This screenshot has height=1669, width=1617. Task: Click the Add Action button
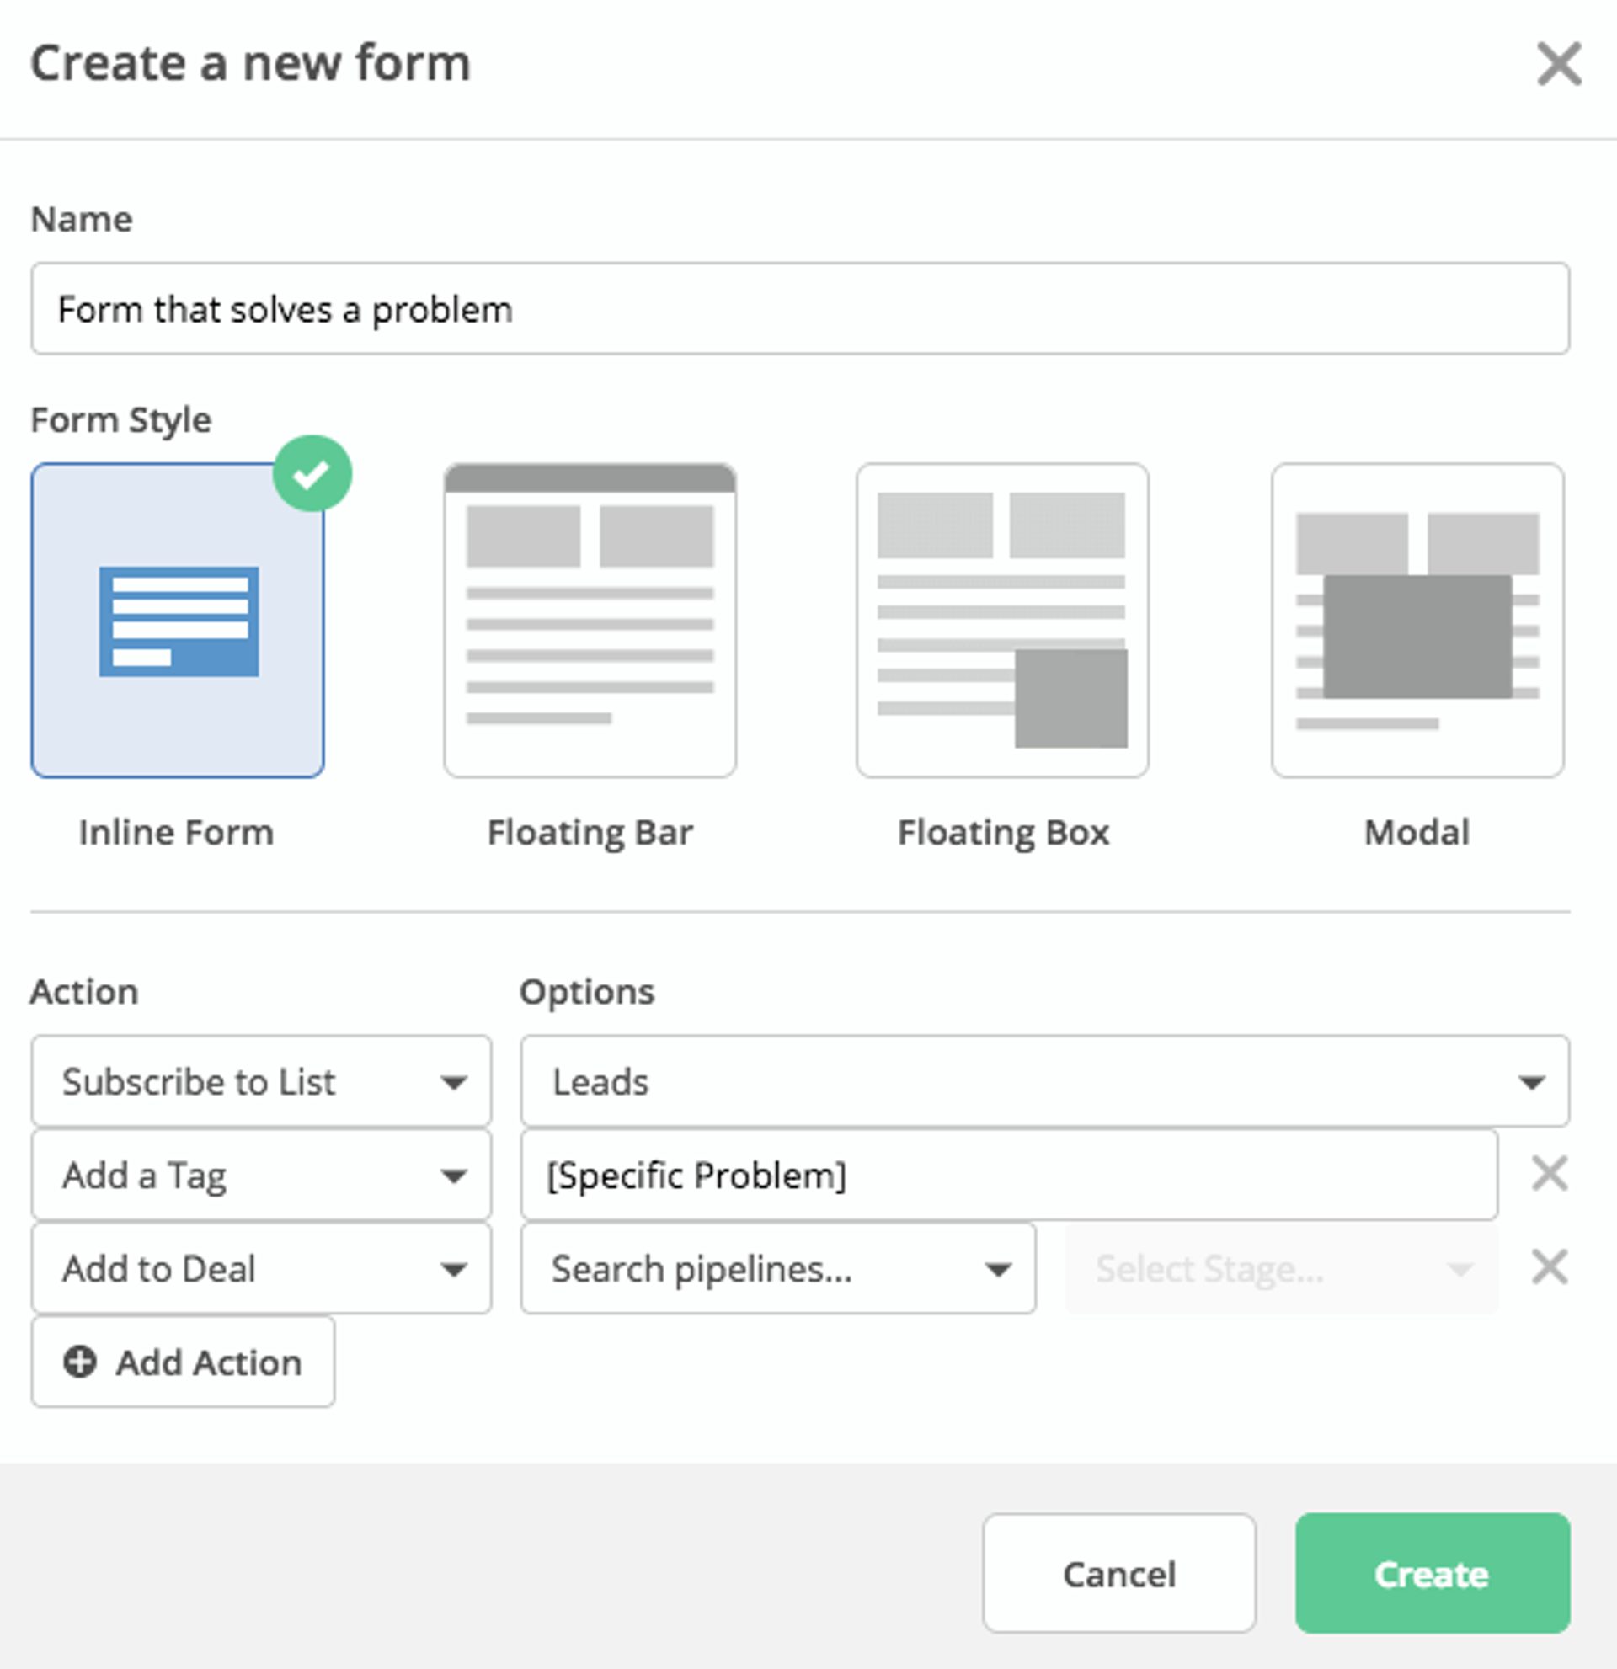click(182, 1362)
